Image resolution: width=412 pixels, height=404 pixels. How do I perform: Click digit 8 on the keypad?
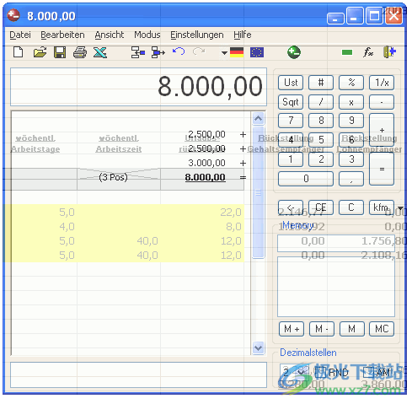coord(321,121)
